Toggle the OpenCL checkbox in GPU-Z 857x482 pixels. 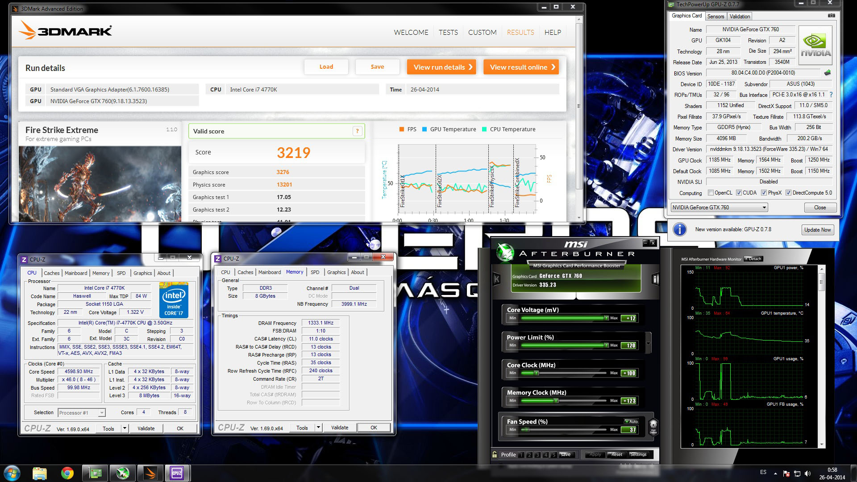pos(711,193)
